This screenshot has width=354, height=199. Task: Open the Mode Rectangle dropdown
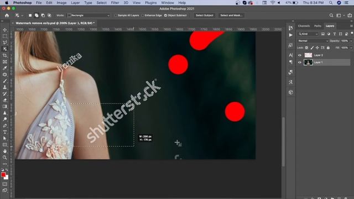(x=88, y=15)
